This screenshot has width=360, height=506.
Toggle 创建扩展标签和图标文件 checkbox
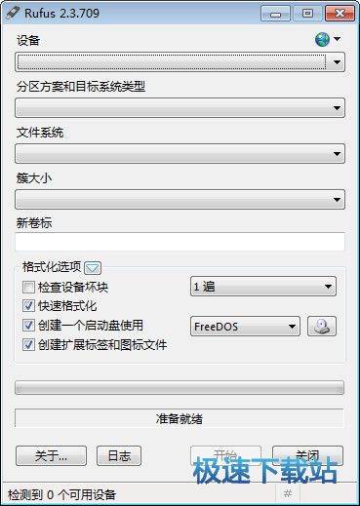28,344
